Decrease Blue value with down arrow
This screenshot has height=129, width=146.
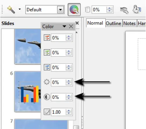(69, 69)
